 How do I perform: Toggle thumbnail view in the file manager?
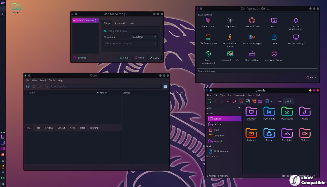pos(247,101)
